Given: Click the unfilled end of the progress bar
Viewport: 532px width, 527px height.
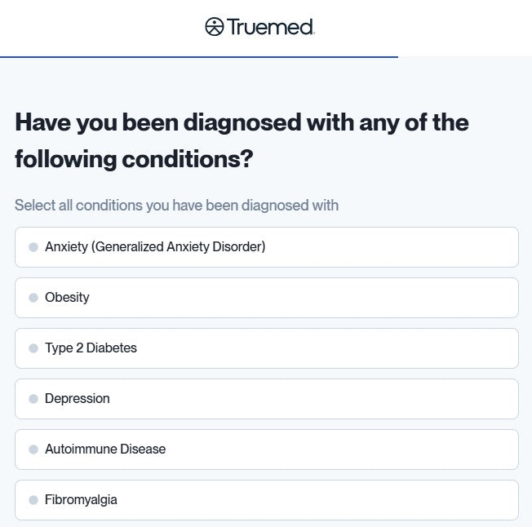Looking at the screenshot, I should [x=465, y=57].
